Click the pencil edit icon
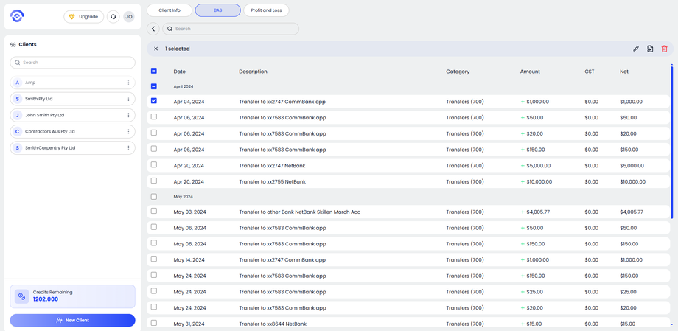The height and width of the screenshot is (331, 678). (636, 49)
